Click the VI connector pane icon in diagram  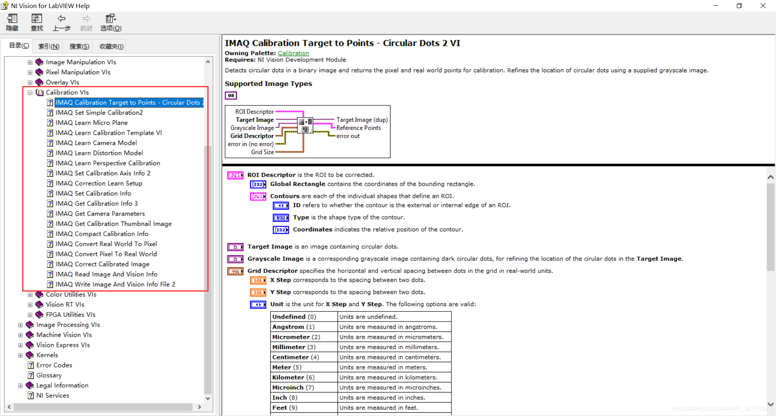click(x=305, y=125)
